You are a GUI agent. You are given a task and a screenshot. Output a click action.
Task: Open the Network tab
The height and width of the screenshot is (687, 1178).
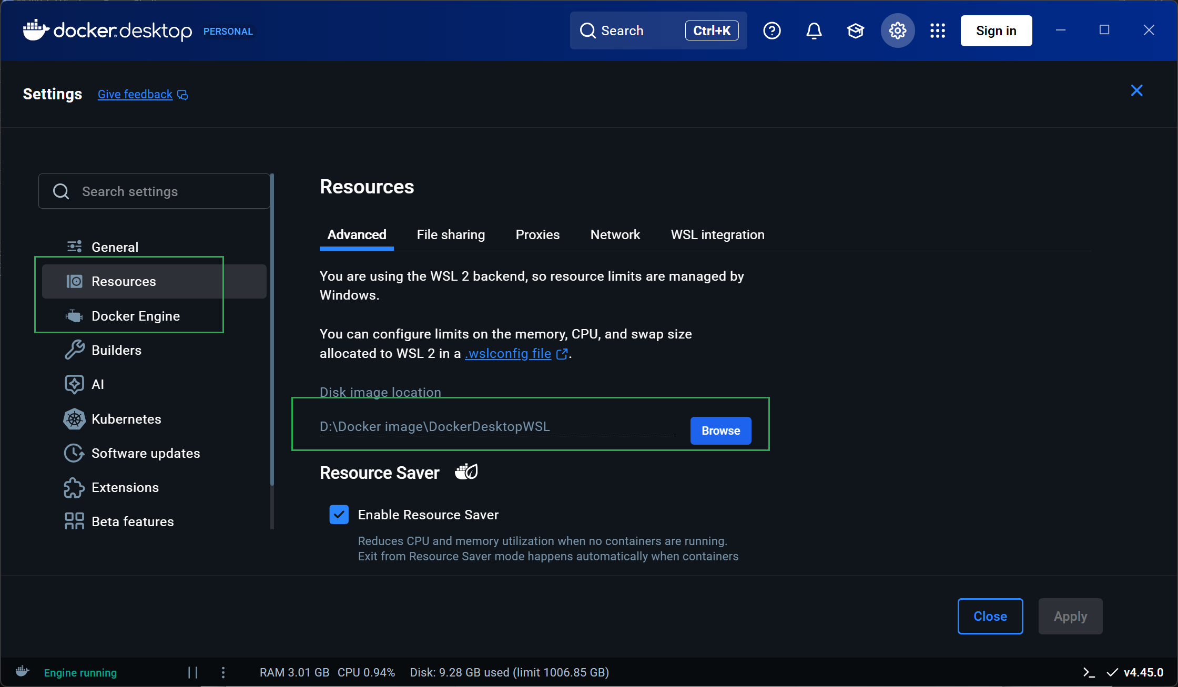[x=615, y=235]
